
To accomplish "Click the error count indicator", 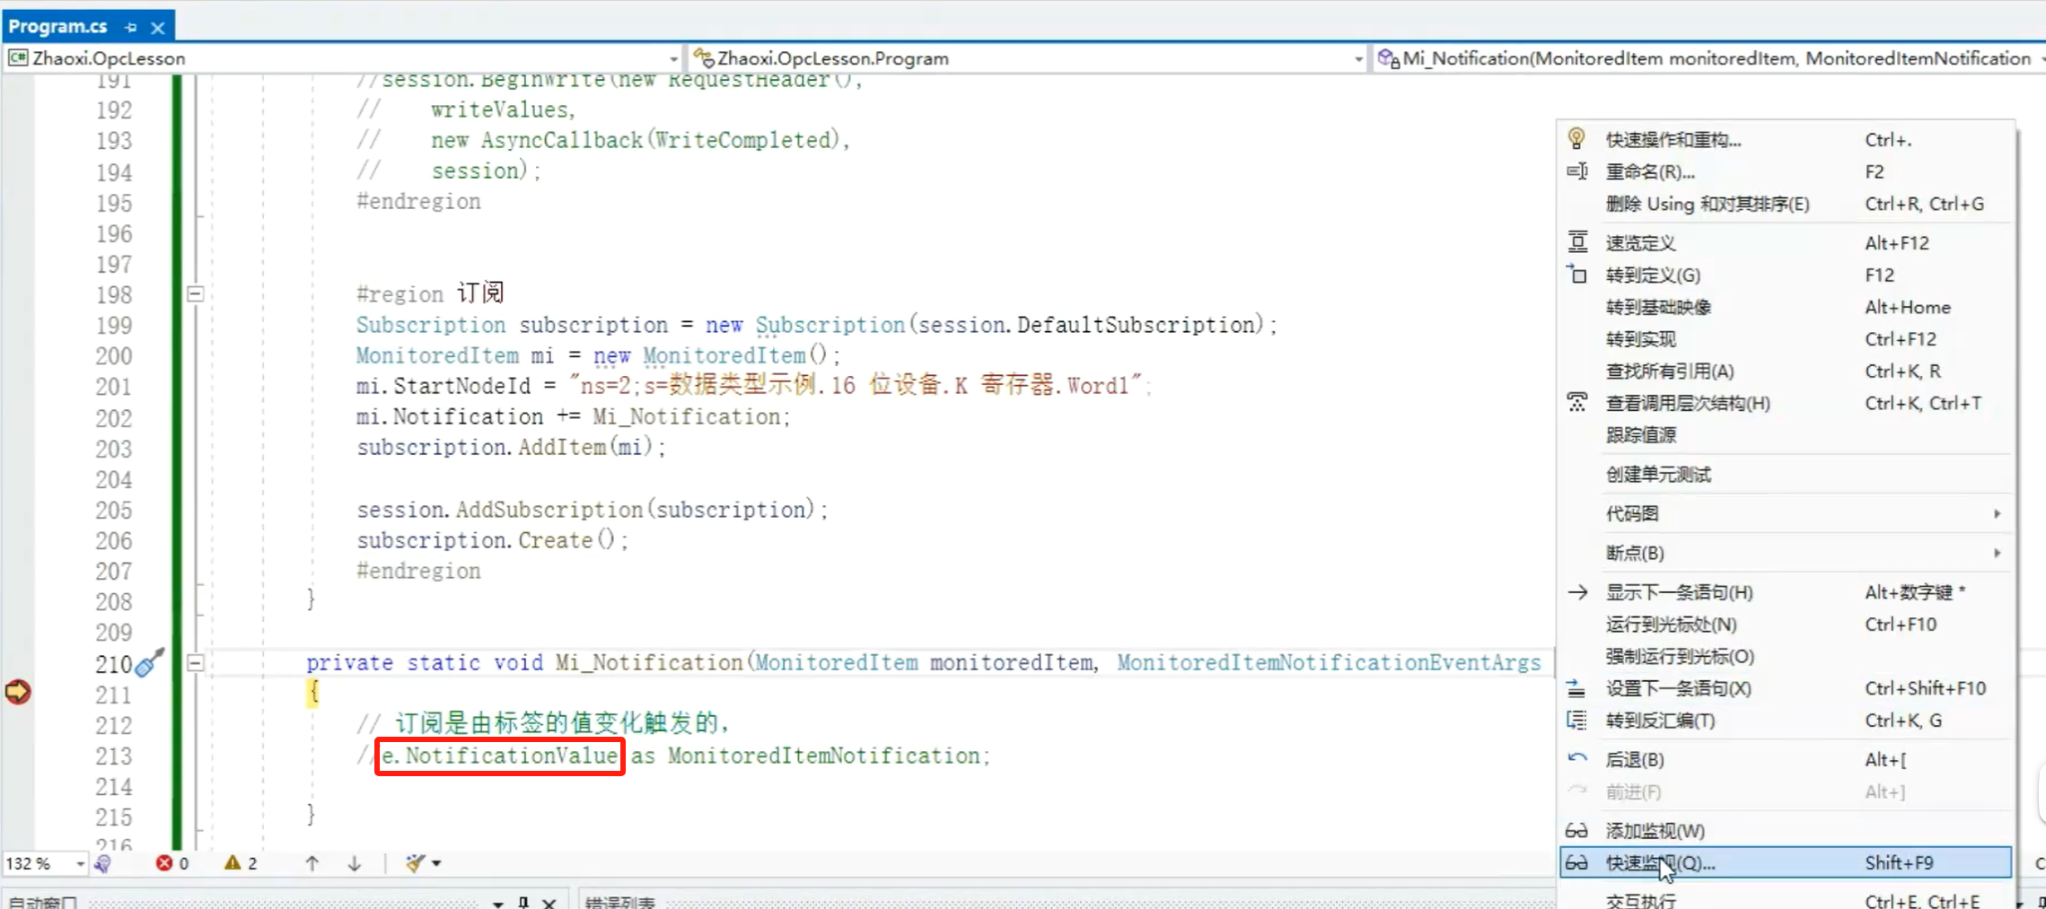I will click(171, 863).
